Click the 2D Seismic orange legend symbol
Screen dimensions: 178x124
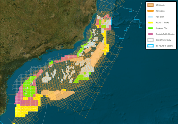tap(151, 11)
